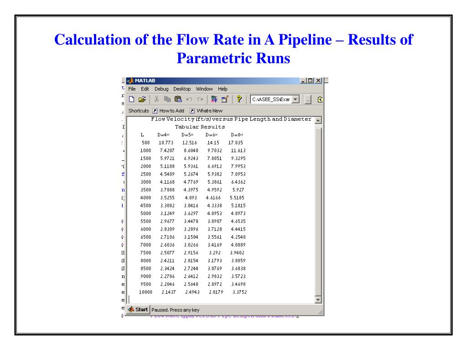Click the value 10.773 in row 500
The image size is (467, 350).
(x=166, y=143)
